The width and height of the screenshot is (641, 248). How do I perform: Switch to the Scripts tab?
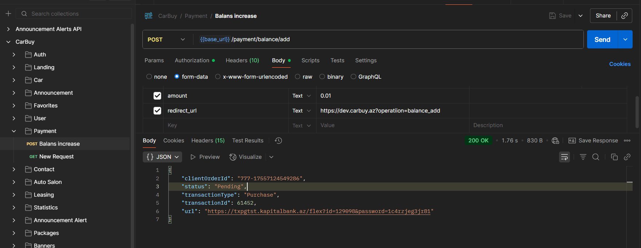coord(310,60)
